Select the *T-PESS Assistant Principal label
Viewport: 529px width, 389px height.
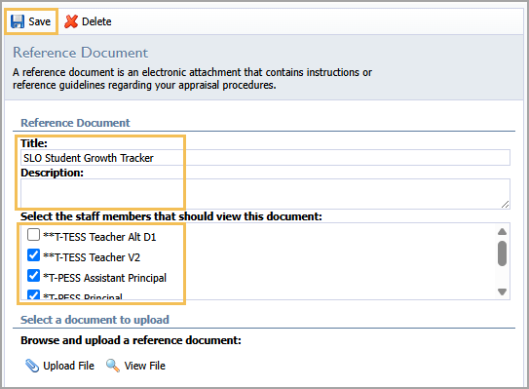coord(104,278)
